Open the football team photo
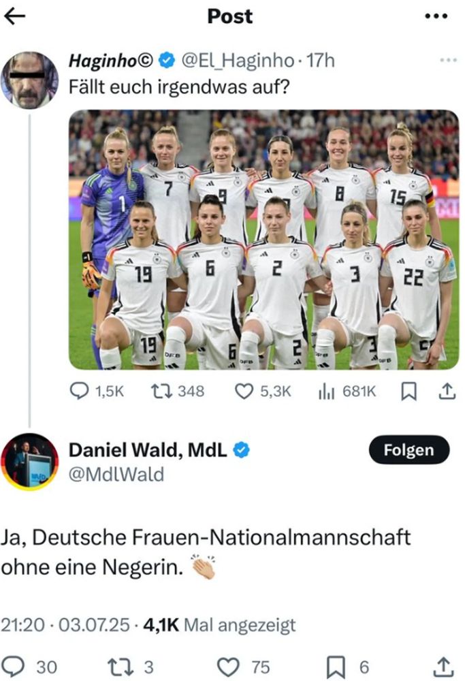Image resolution: width=465 pixels, height=681 pixels. 264,240
